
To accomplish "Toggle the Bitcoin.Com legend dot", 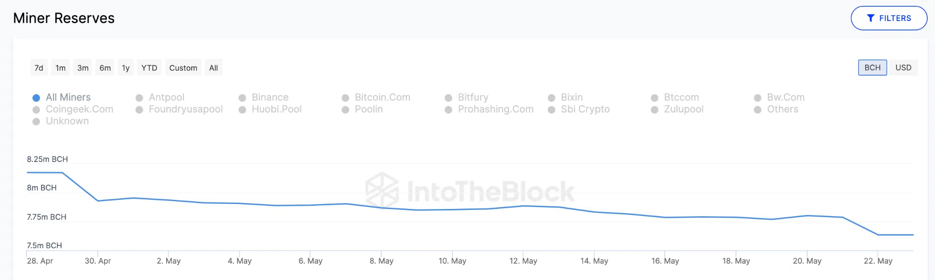I will click(x=346, y=98).
